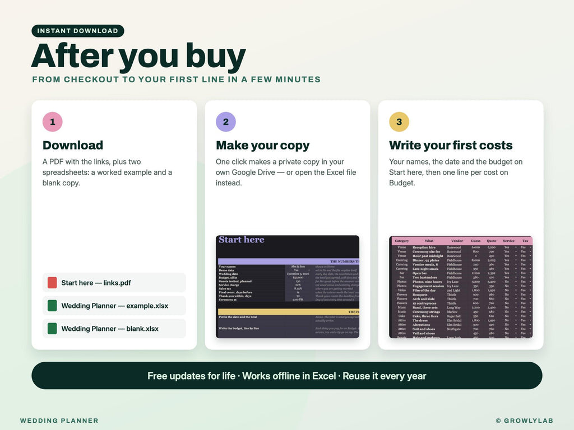The image size is (574, 430).
Task: Select the 'Write your first costs' heading
Action: pyautogui.click(x=451, y=146)
